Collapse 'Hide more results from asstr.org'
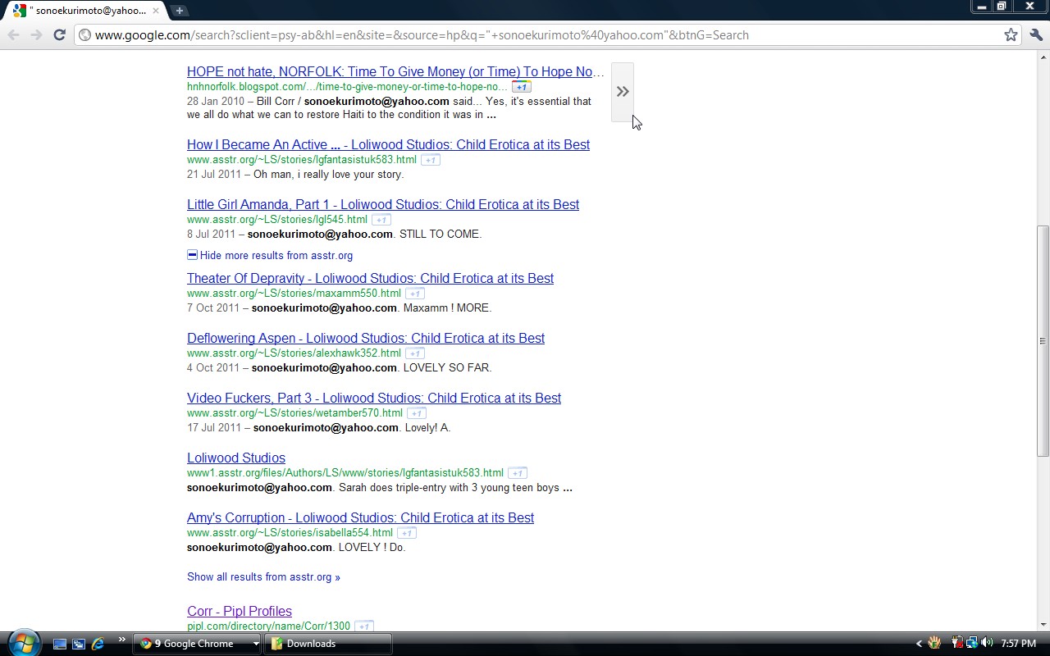The width and height of the screenshot is (1050, 656). point(270,255)
